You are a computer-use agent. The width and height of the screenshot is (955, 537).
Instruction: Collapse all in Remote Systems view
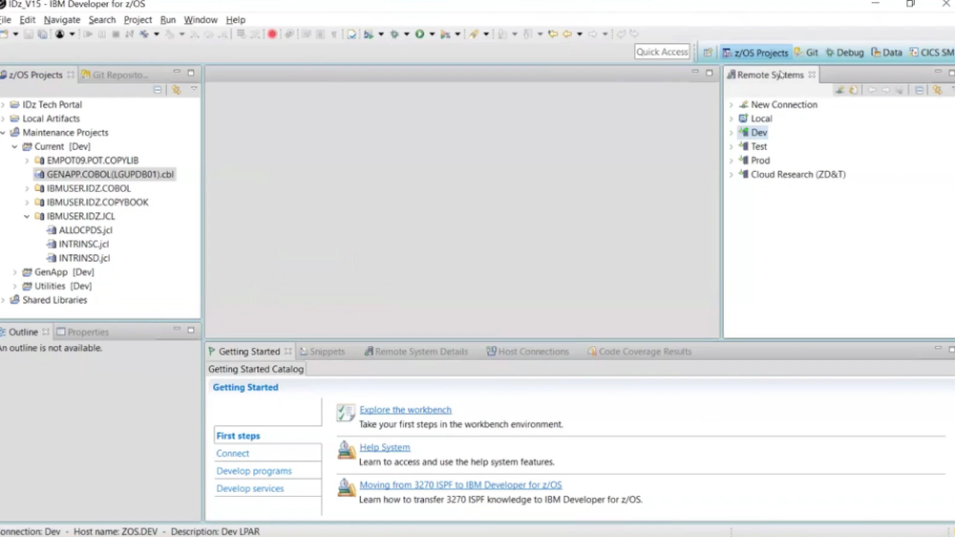919,90
